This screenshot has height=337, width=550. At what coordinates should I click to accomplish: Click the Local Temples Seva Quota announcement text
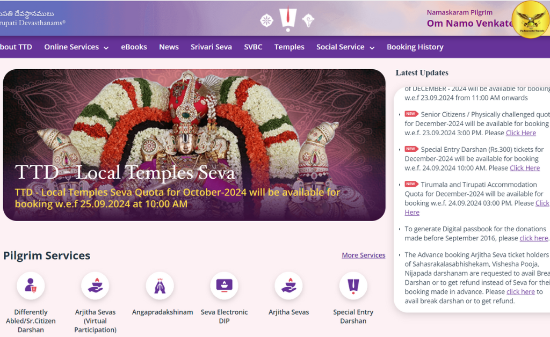[177, 198]
